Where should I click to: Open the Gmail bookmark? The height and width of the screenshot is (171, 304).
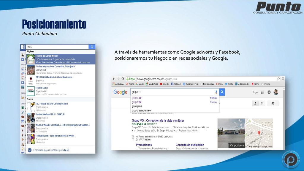220,84
